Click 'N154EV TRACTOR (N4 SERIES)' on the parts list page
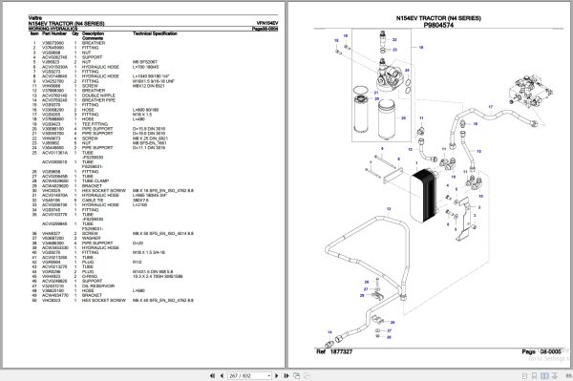The image size is (573, 381). 67,24
